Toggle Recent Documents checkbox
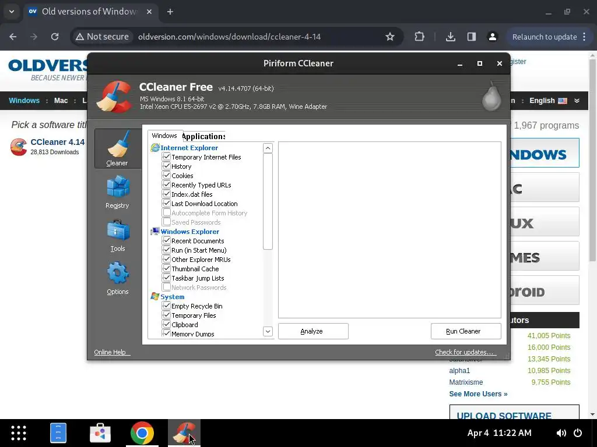This screenshot has height=447, width=597. coord(166,240)
